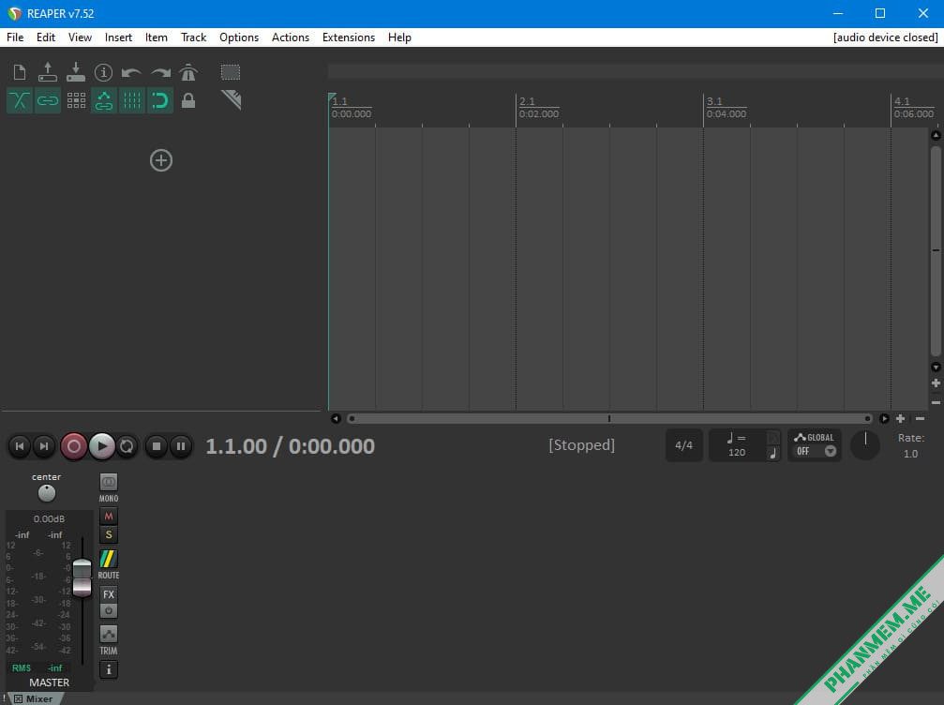Toggle the locking padlock icon
Image resolution: width=944 pixels, height=705 pixels.
(x=188, y=100)
